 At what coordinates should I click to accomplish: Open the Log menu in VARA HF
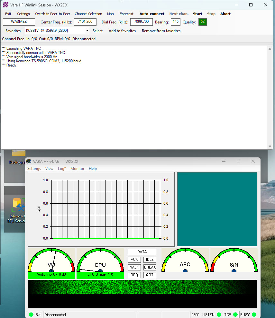pyautogui.click(x=62, y=169)
